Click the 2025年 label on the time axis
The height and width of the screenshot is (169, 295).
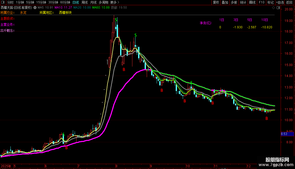click(x=6, y=166)
